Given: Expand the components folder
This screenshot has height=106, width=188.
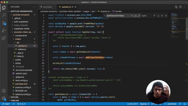Looking at the screenshot, I should [21, 36].
